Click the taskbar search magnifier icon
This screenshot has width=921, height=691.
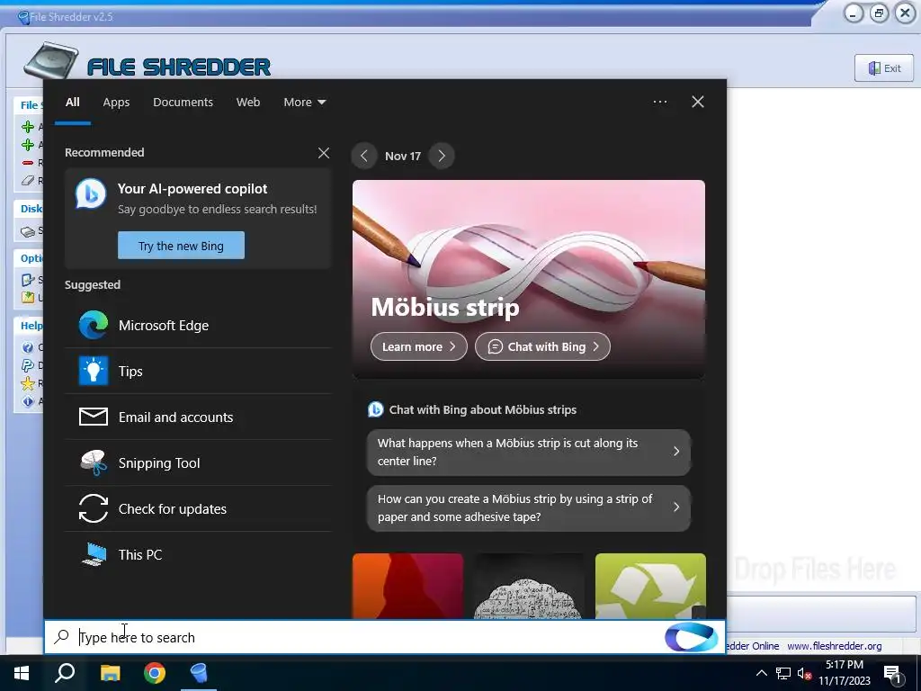point(65,673)
